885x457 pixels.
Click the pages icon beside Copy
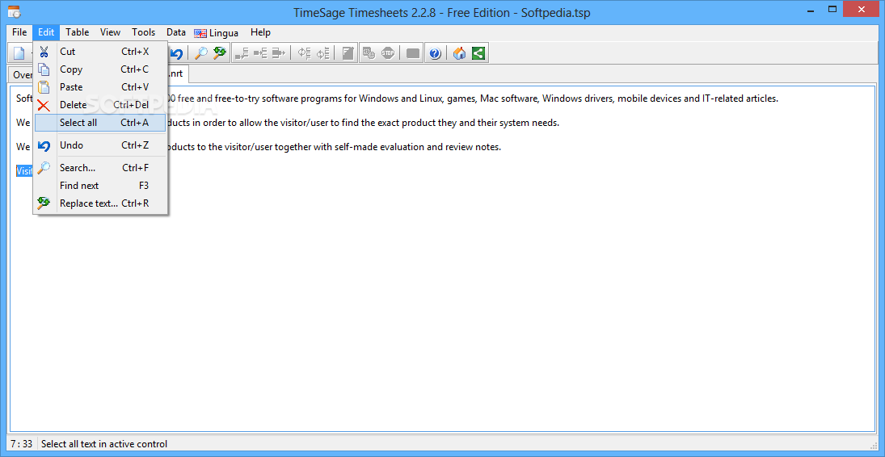pyautogui.click(x=44, y=70)
